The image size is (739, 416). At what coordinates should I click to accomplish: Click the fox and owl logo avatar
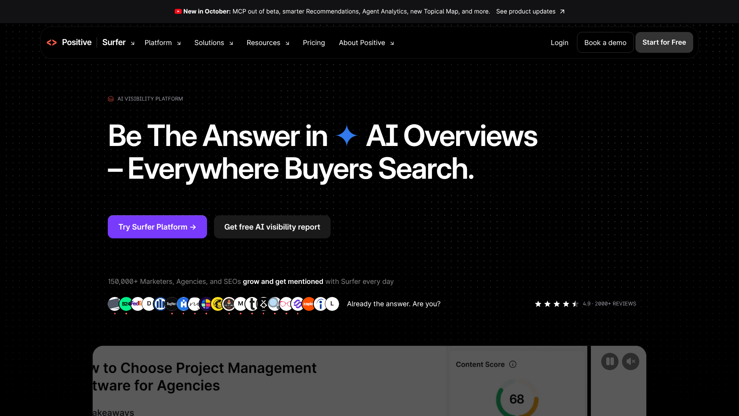click(x=229, y=304)
